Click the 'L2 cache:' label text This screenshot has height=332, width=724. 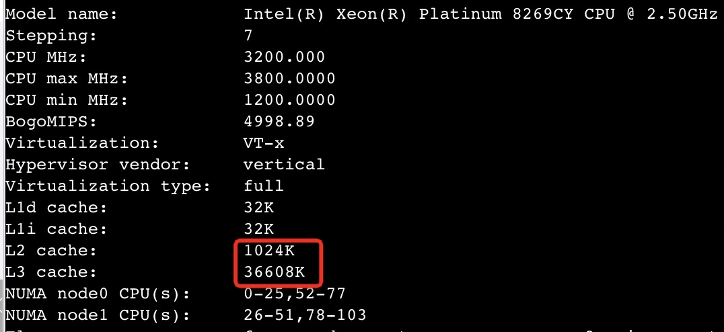click(x=51, y=251)
